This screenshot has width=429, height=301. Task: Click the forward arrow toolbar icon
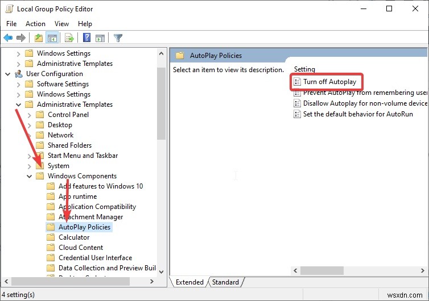point(21,37)
